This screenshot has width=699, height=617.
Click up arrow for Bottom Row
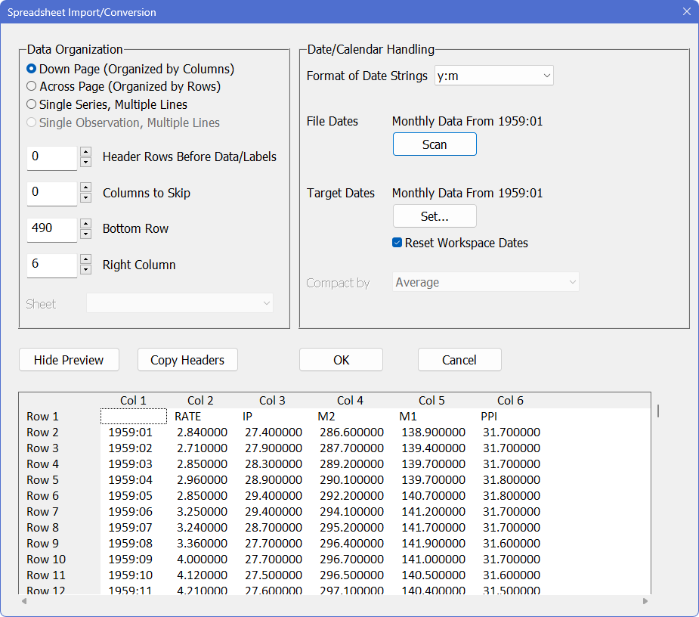click(x=85, y=225)
